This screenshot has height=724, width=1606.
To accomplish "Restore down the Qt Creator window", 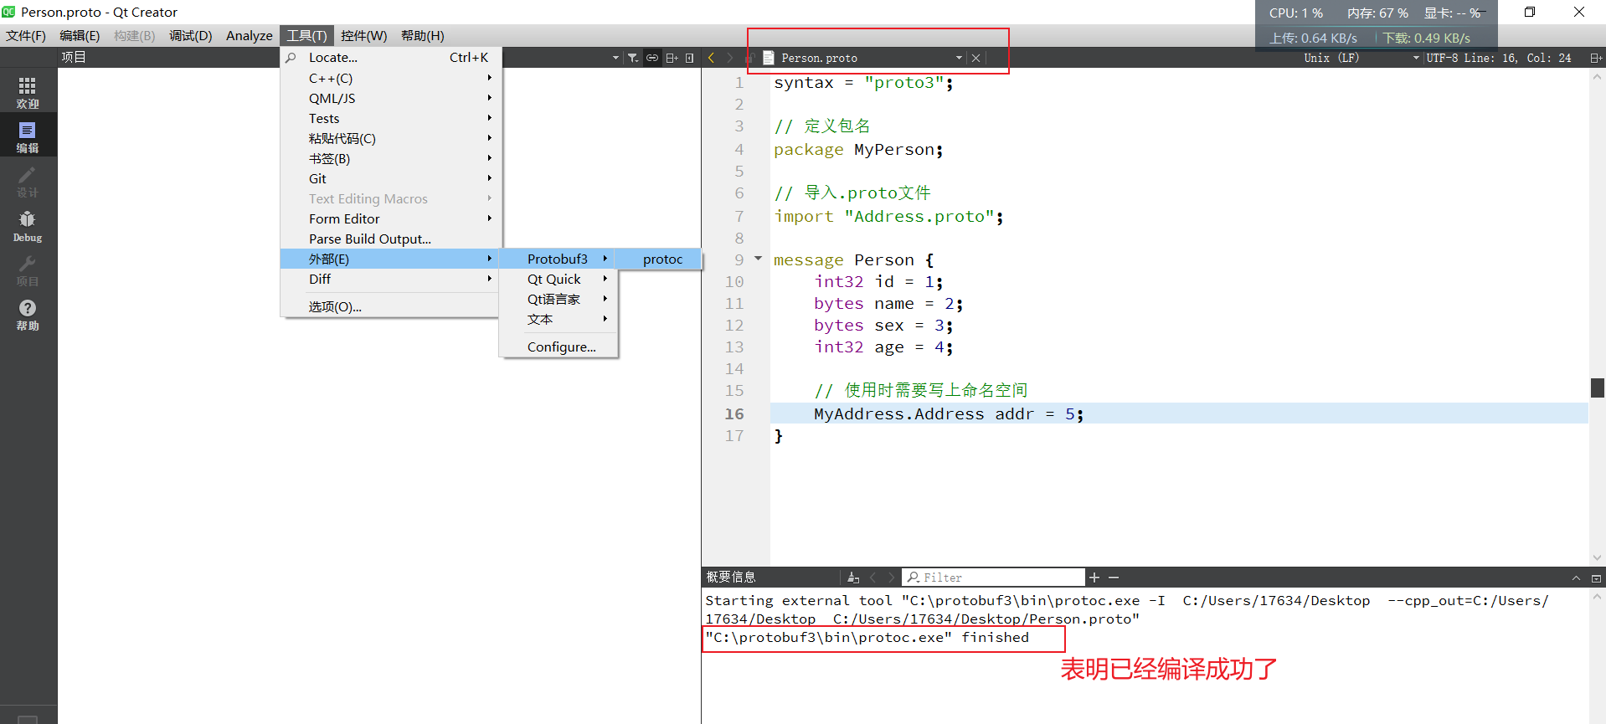I will (1530, 12).
